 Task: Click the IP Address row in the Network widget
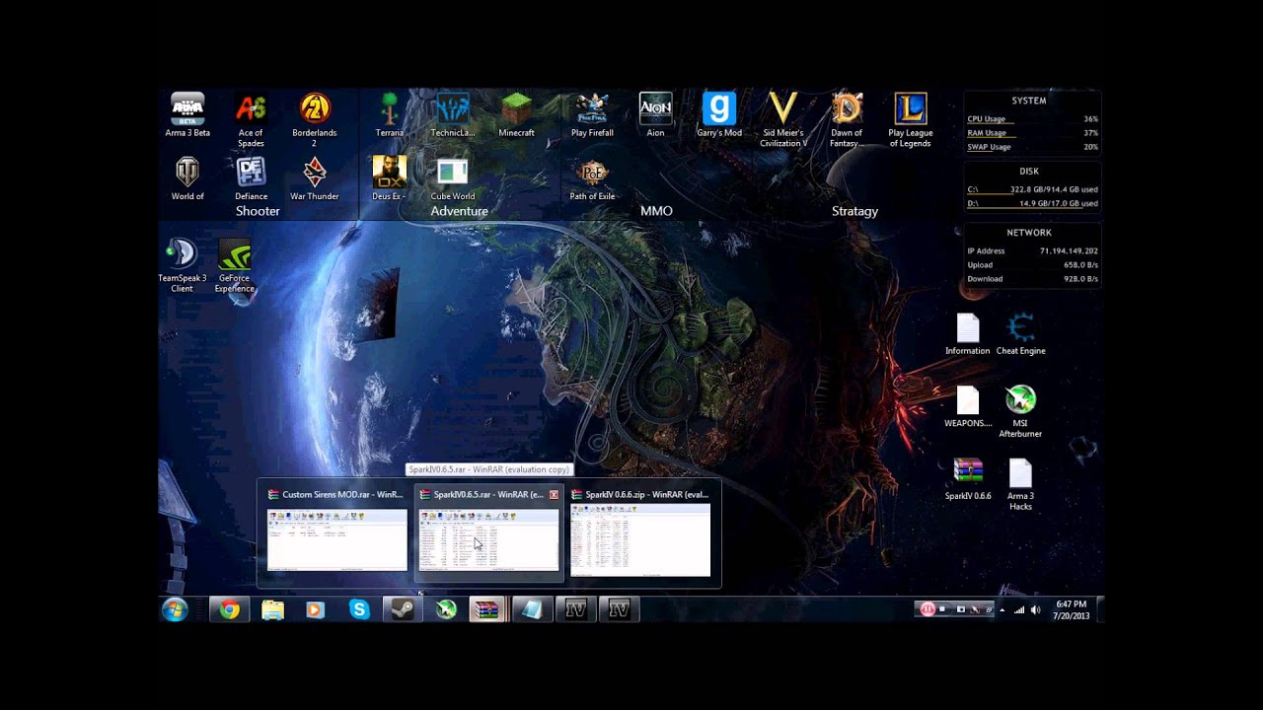point(1032,250)
